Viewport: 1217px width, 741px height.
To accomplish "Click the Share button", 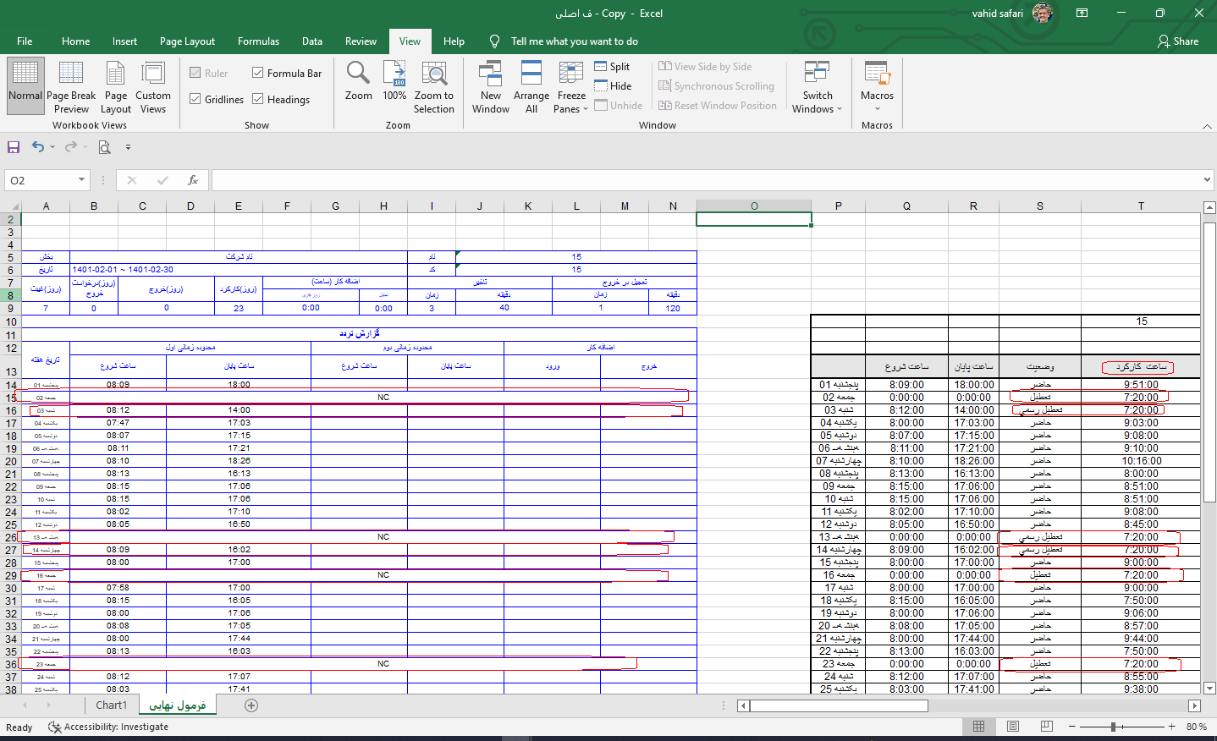I will click(x=1178, y=41).
